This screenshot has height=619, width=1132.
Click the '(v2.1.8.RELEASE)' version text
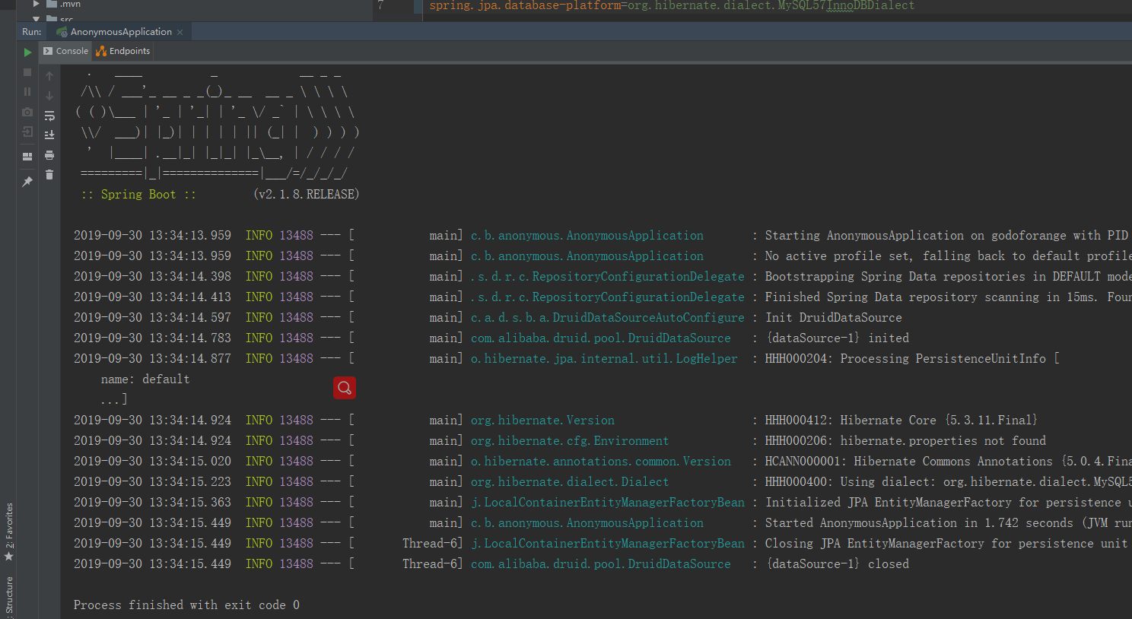306,195
